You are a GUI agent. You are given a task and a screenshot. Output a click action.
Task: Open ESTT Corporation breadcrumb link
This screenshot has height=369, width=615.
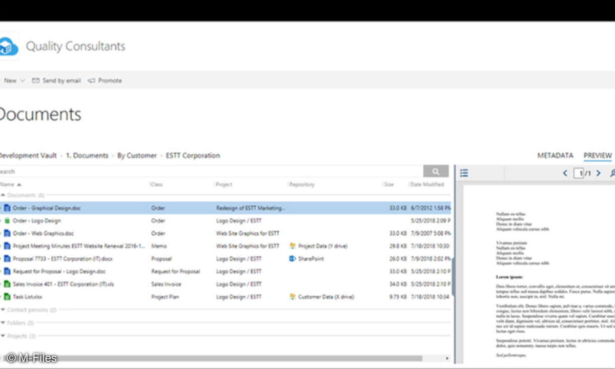click(x=193, y=155)
